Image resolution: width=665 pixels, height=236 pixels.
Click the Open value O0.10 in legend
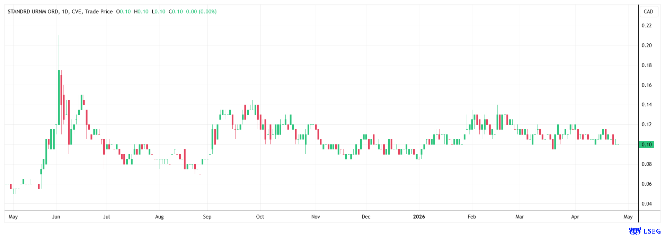123,11
